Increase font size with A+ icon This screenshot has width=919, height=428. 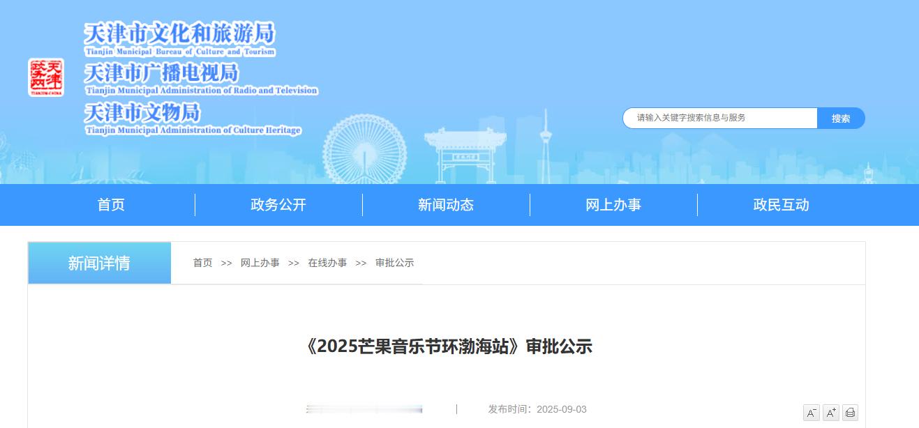click(831, 413)
